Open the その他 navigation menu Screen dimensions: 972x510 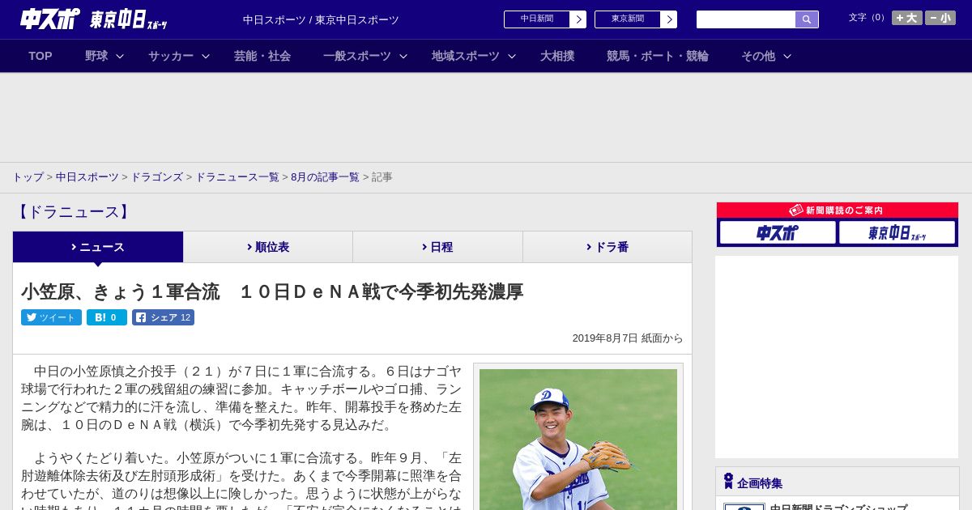(x=758, y=56)
